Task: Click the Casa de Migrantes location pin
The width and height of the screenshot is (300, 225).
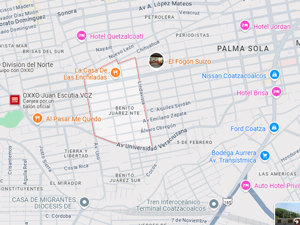Action: pyautogui.click(x=84, y=202)
